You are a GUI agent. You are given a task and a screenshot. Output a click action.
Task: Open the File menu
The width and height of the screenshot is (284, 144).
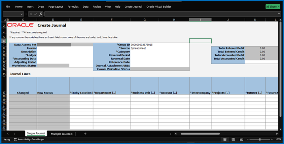pyautogui.click(x=8, y=7)
